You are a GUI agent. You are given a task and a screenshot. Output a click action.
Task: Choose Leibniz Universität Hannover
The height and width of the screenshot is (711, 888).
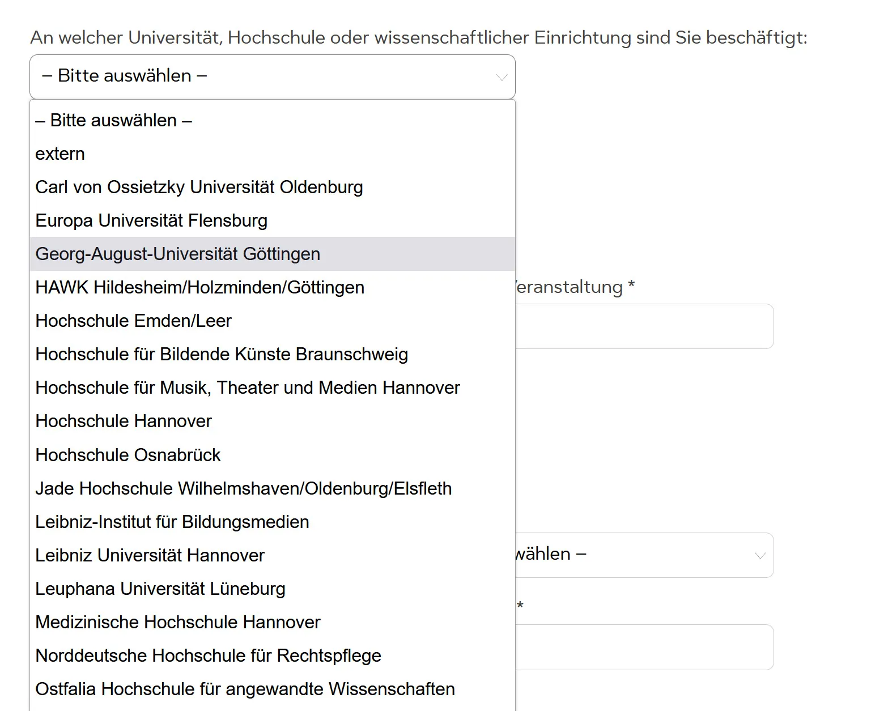coord(273,555)
